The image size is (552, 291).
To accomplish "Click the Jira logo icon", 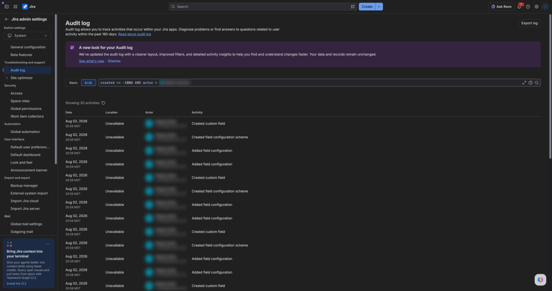I will click(25, 6).
